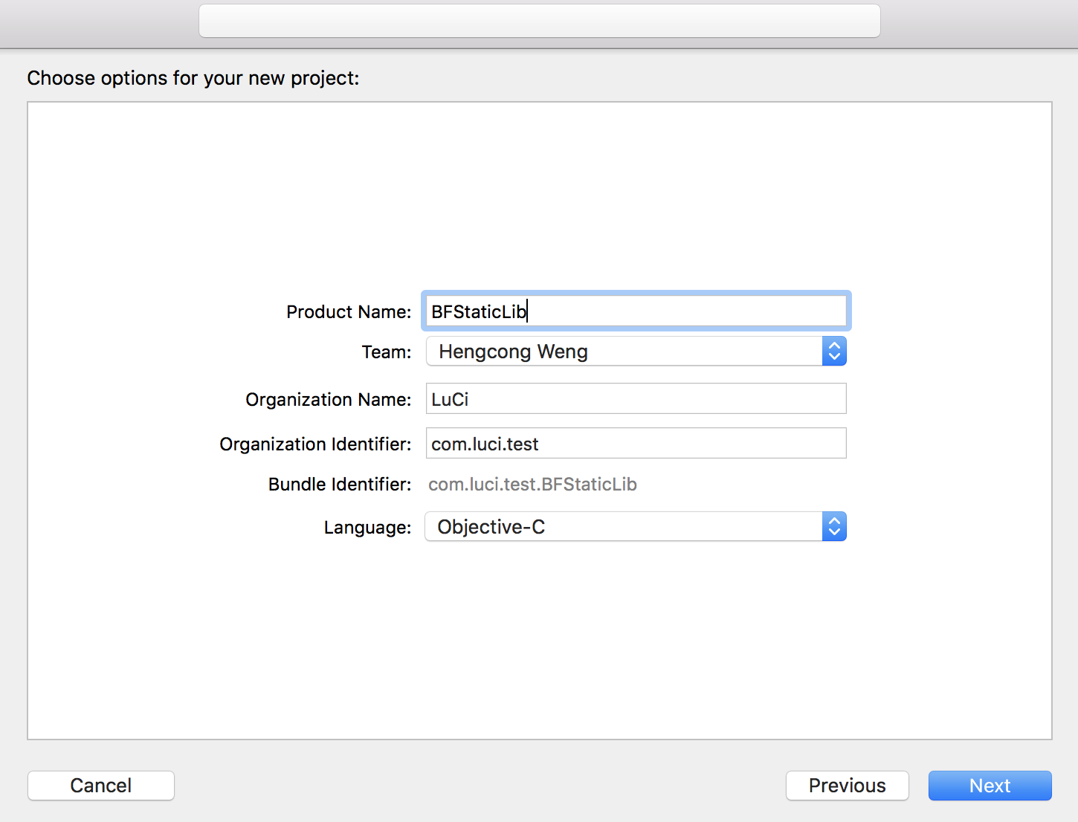Click the "Team:" label
This screenshot has width=1078, height=822.
[x=387, y=352]
